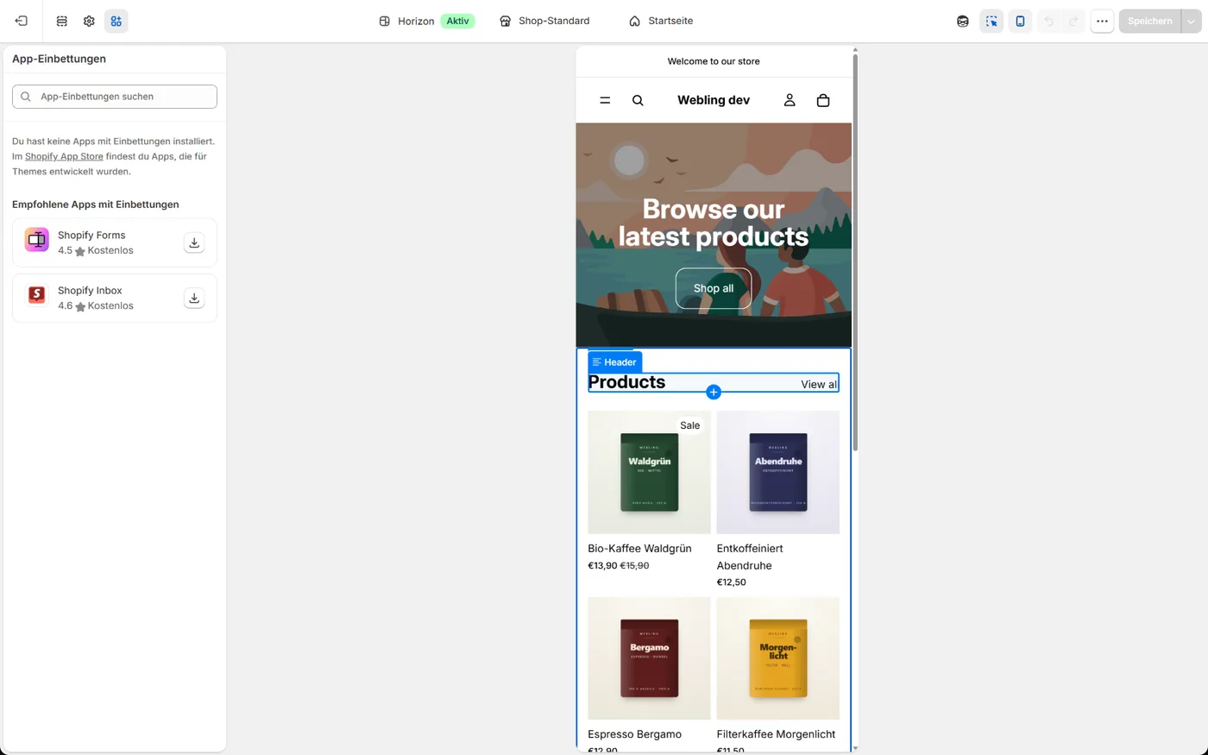Screen dimensions: 1208x755
Task: Select the Products heading
Action: coord(626,382)
